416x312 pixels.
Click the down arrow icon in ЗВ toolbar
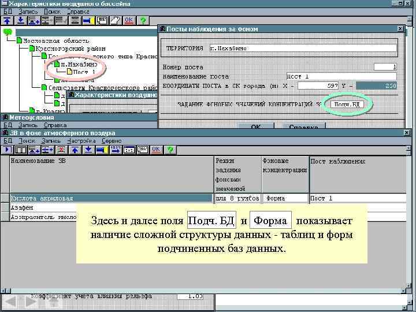88,150
